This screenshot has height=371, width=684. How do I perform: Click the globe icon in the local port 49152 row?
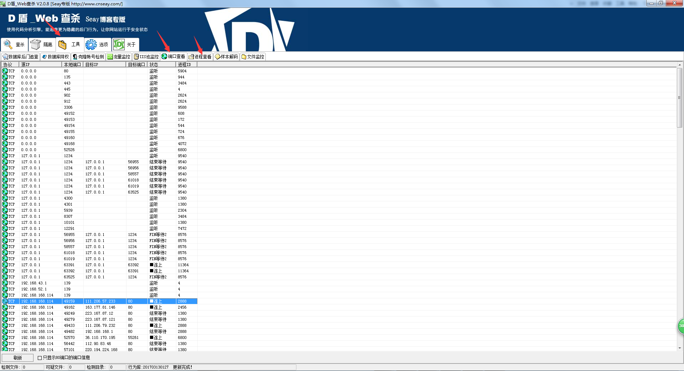[5, 113]
